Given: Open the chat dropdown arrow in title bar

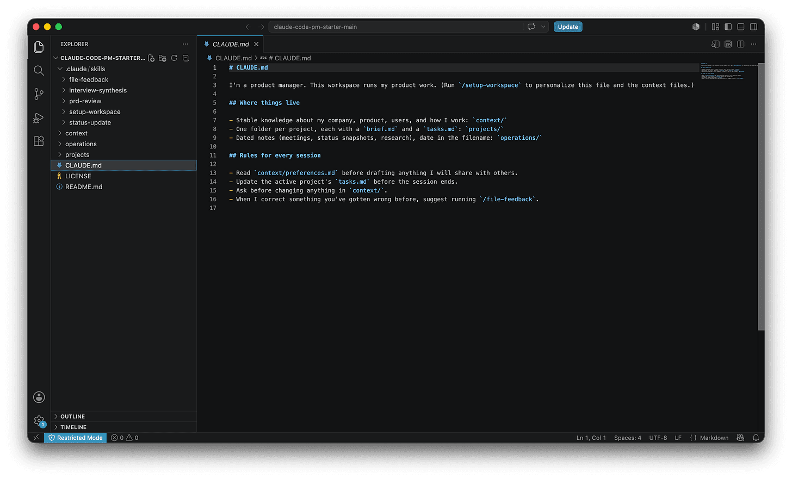Looking at the screenshot, I should [543, 27].
